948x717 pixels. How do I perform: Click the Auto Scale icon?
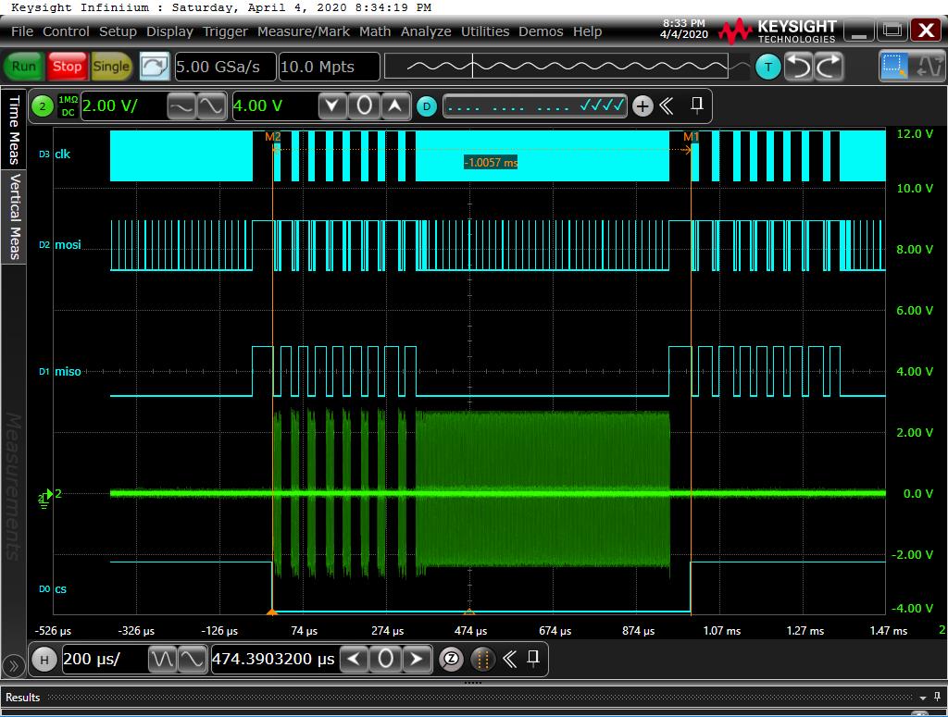[155, 67]
